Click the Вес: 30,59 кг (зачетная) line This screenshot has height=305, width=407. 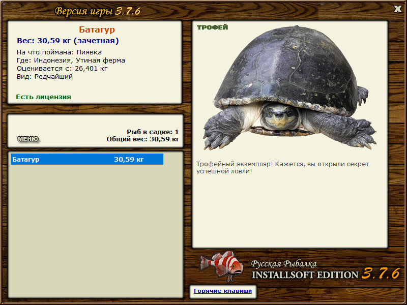pyautogui.click(x=68, y=41)
